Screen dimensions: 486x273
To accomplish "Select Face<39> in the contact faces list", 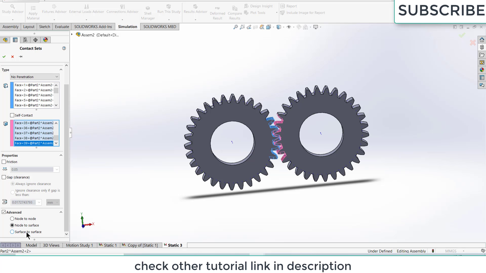I will pyautogui.click(x=34, y=143).
